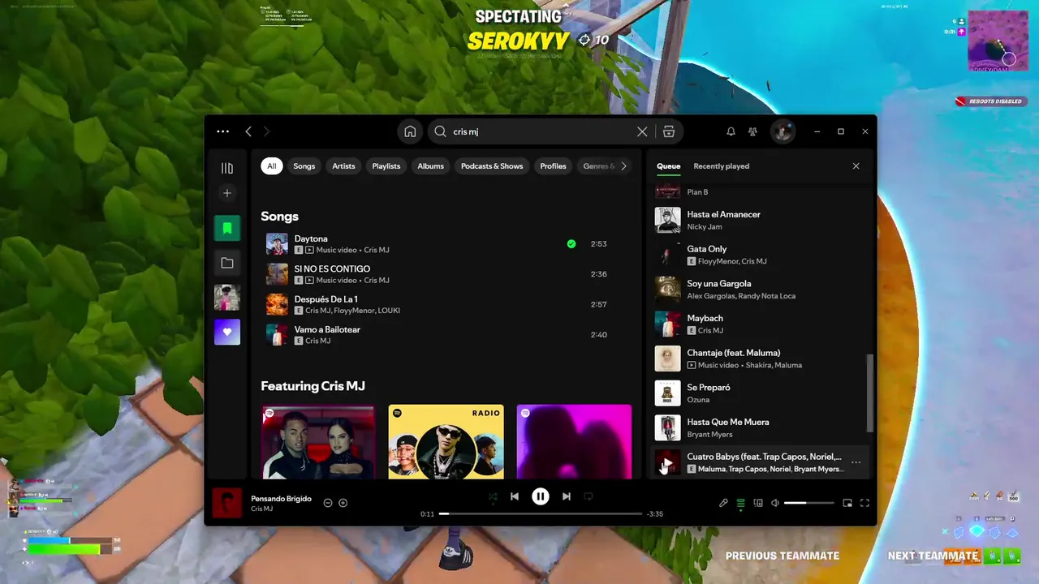
Task: Select the All filter chip
Action: [x=271, y=166]
